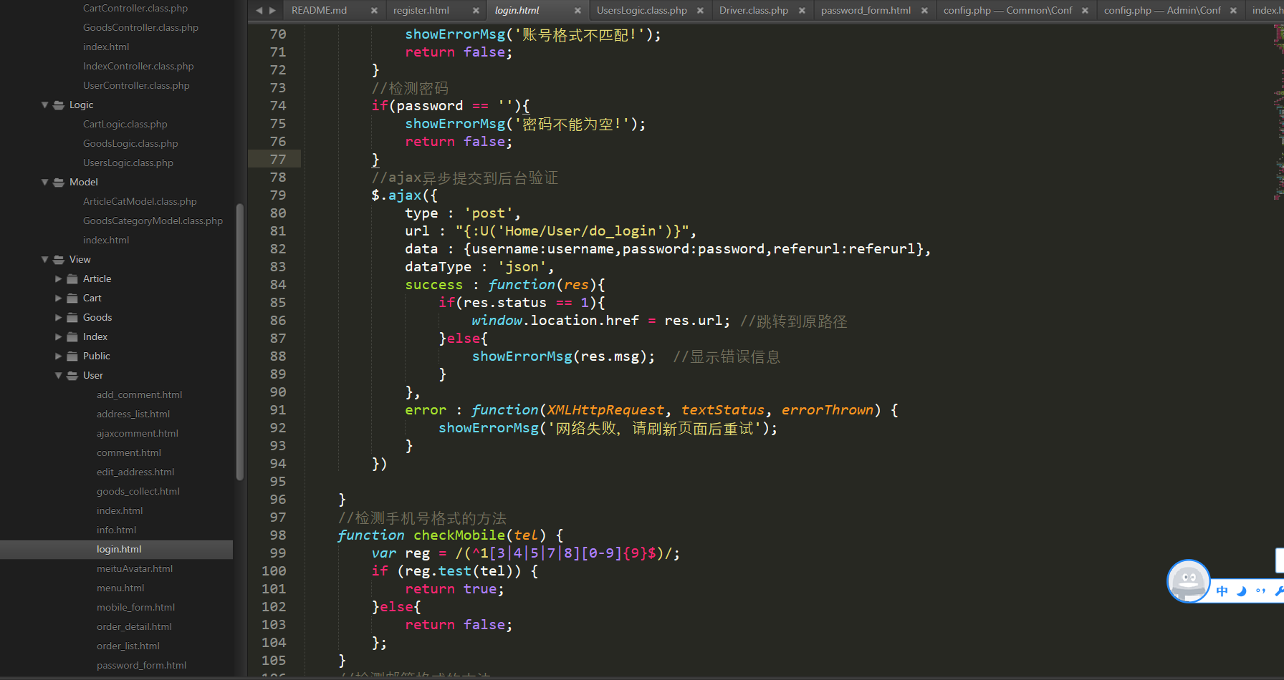The width and height of the screenshot is (1284, 680).
Task: Collapse the Logic folder arrow
Action: [45, 105]
